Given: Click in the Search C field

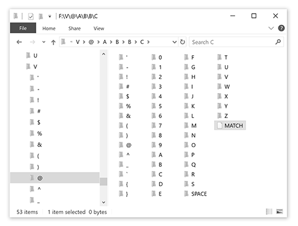Looking at the screenshot, I should click(x=232, y=42).
